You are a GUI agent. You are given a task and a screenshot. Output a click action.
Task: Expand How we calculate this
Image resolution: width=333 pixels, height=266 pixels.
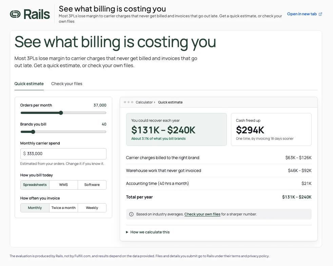pyautogui.click(x=148, y=232)
